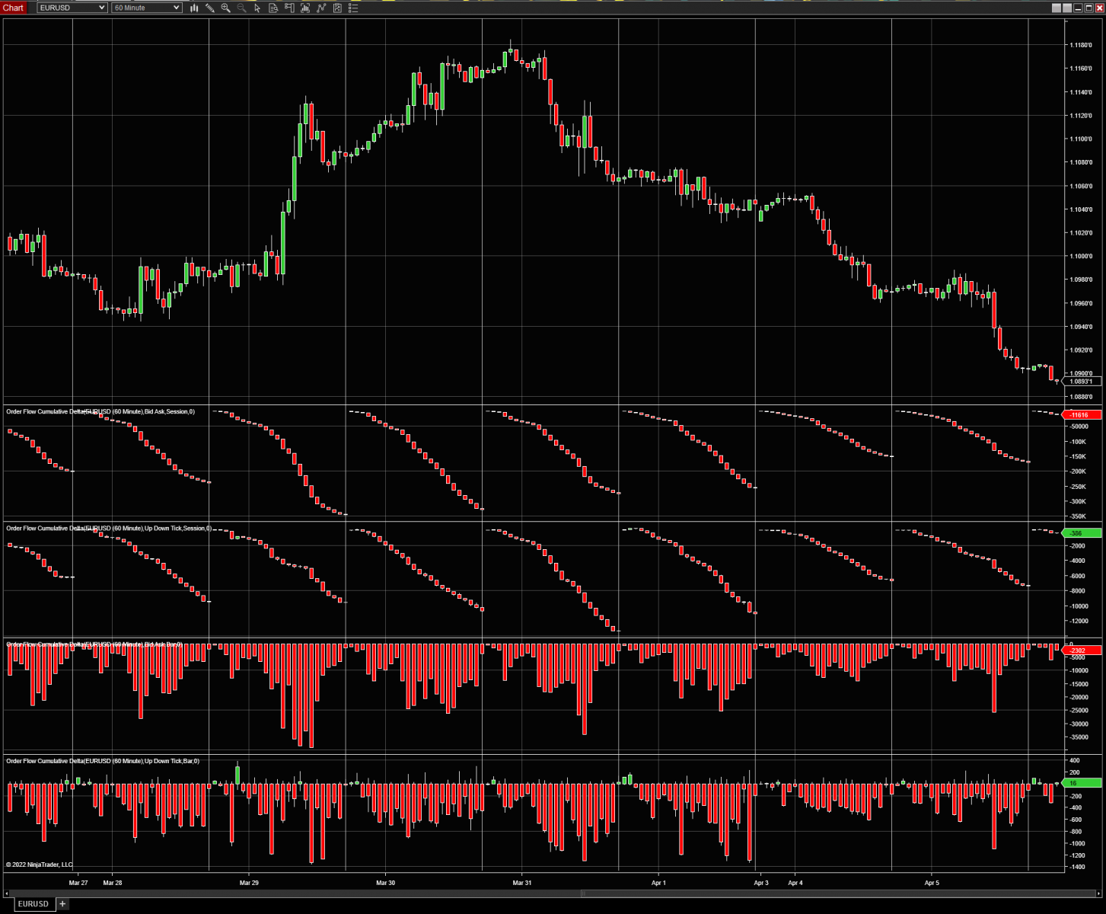This screenshot has height=914, width=1106.
Task: Open the list-style templates icon
Action: pyautogui.click(x=353, y=8)
